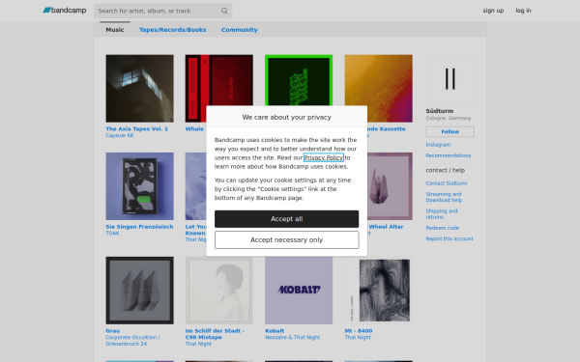Switch to the Community tab
This screenshot has height=362, width=580.
pyautogui.click(x=240, y=30)
